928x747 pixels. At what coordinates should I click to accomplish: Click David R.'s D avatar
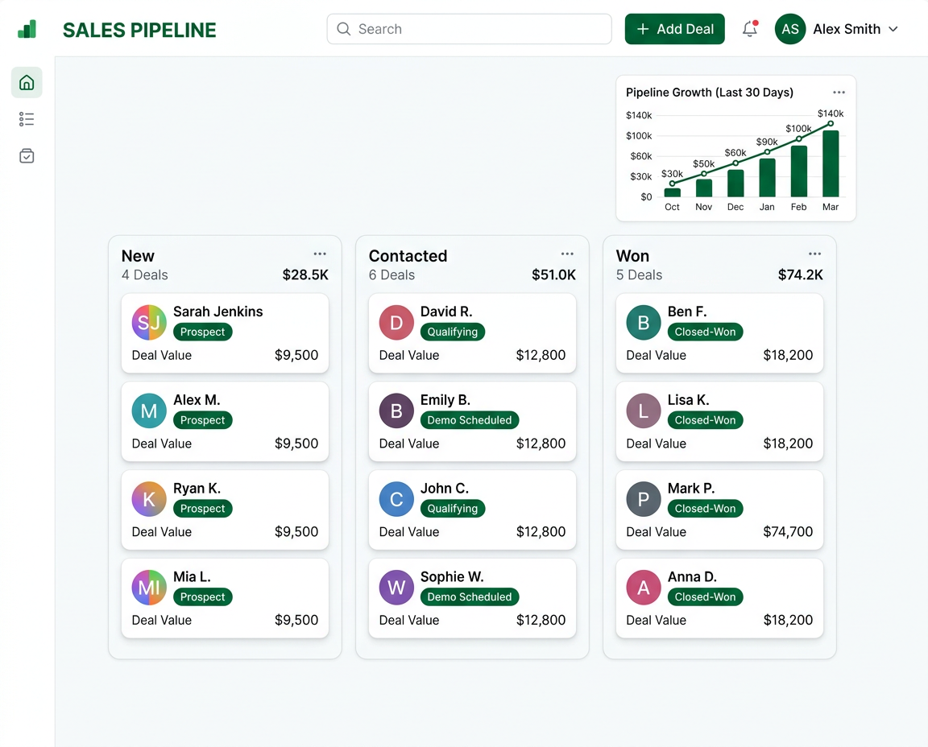click(x=396, y=322)
